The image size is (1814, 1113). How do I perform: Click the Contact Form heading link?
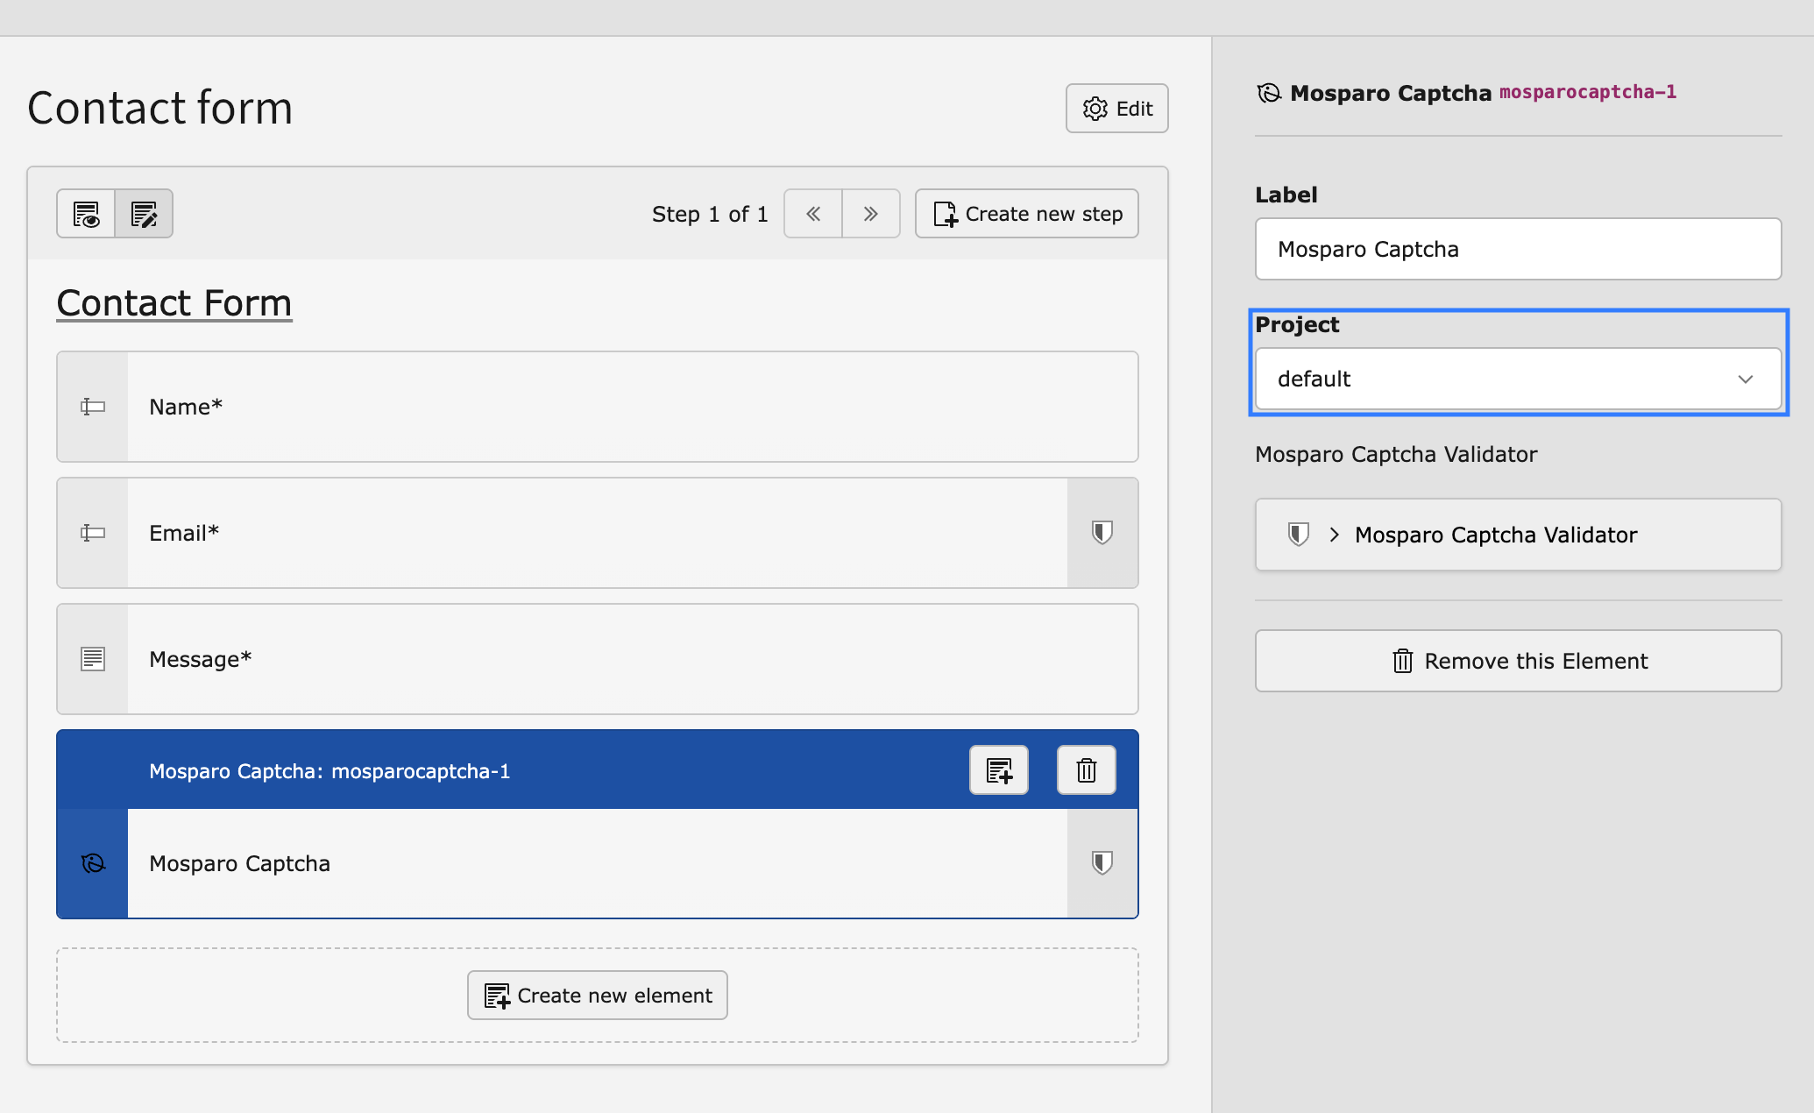[x=174, y=302]
